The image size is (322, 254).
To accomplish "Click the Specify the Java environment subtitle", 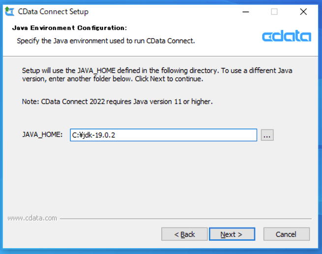I will [106, 41].
